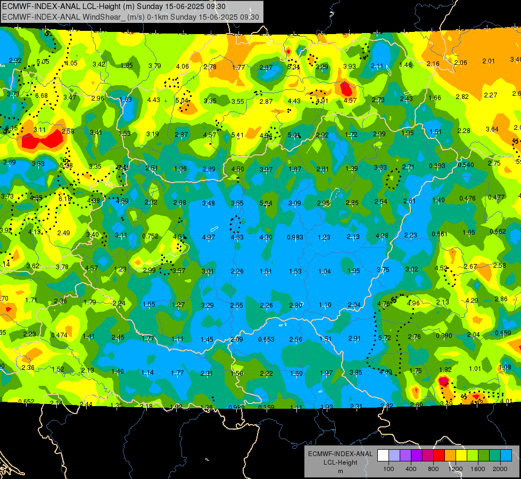Click the white legend swatch

pos(383,456)
